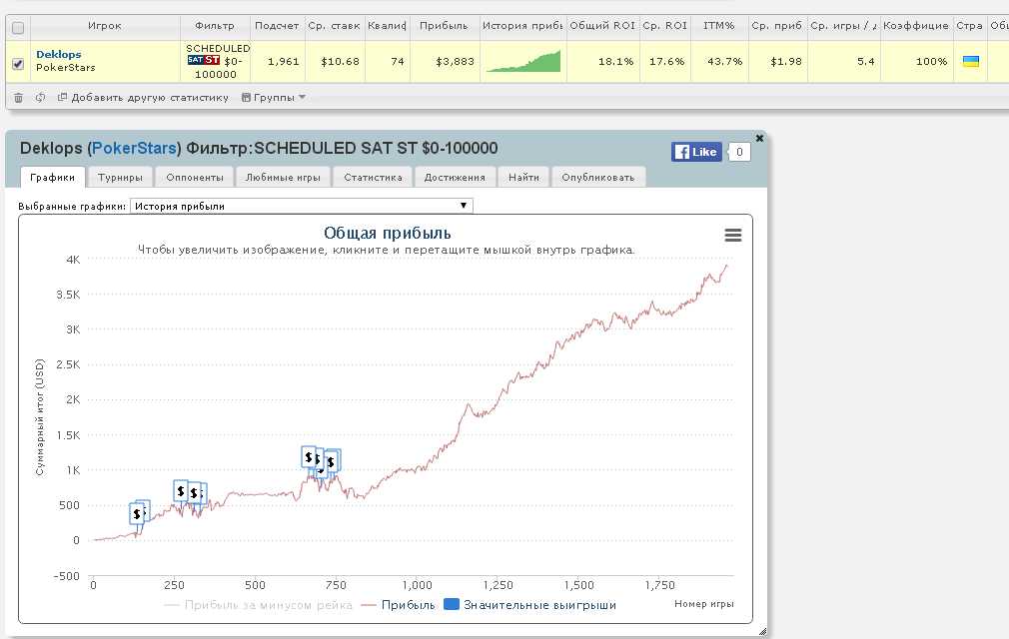Toggle the Прибыль за минусом рейка legend item
The width and height of the screenshot is (1009, 639).
pos(259,605)
